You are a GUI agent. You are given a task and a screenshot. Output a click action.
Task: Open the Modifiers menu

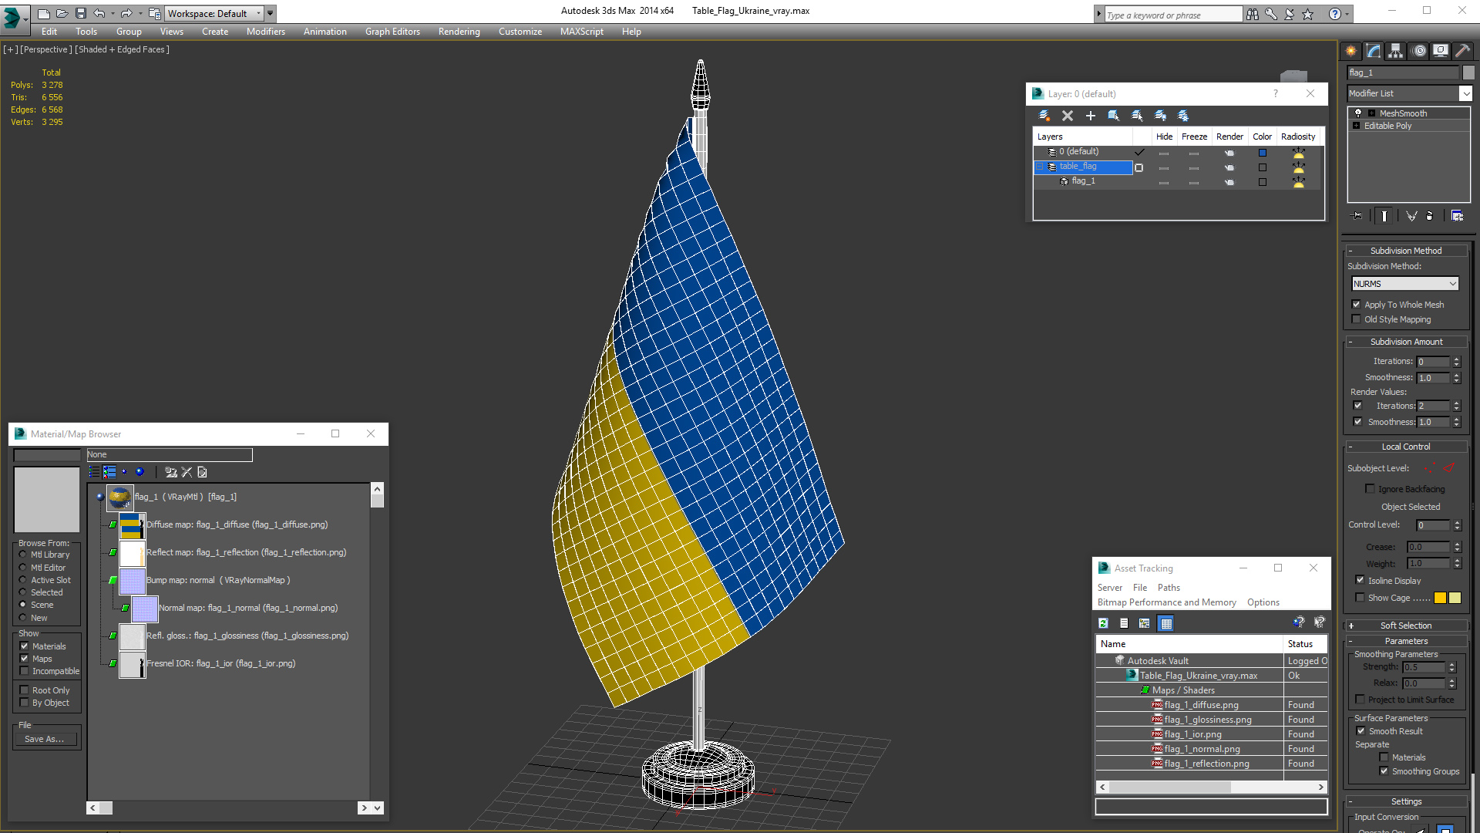coord(266,32)
